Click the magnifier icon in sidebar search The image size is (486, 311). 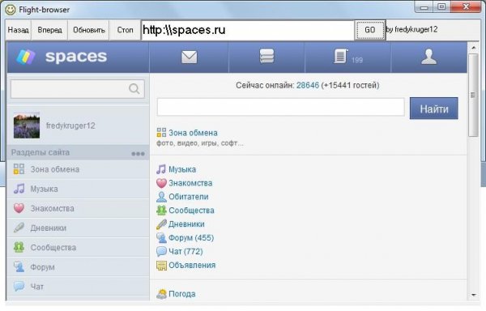pyautogui.click(x=134, y=89)
